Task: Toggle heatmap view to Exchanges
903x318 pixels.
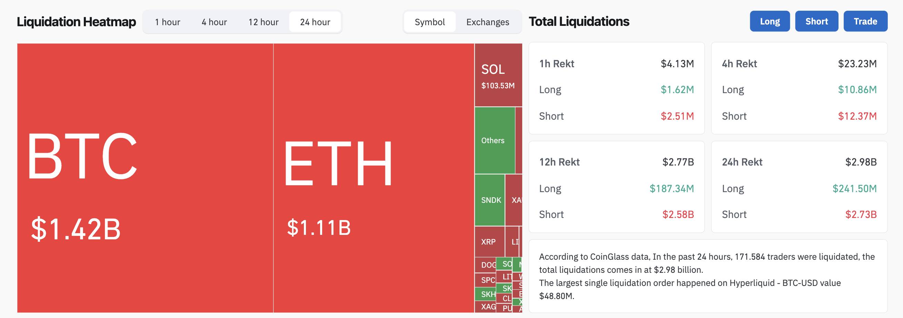Action: click(488, 22)
